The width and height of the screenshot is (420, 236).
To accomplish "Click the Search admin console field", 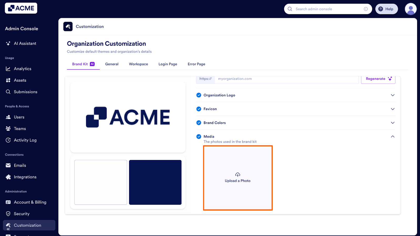I will point(328,9).
